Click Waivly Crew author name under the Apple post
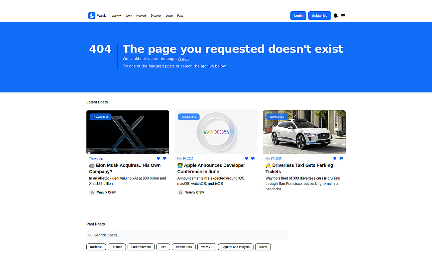The width and height of the screenshot is (432, 262). pos(195,192)
